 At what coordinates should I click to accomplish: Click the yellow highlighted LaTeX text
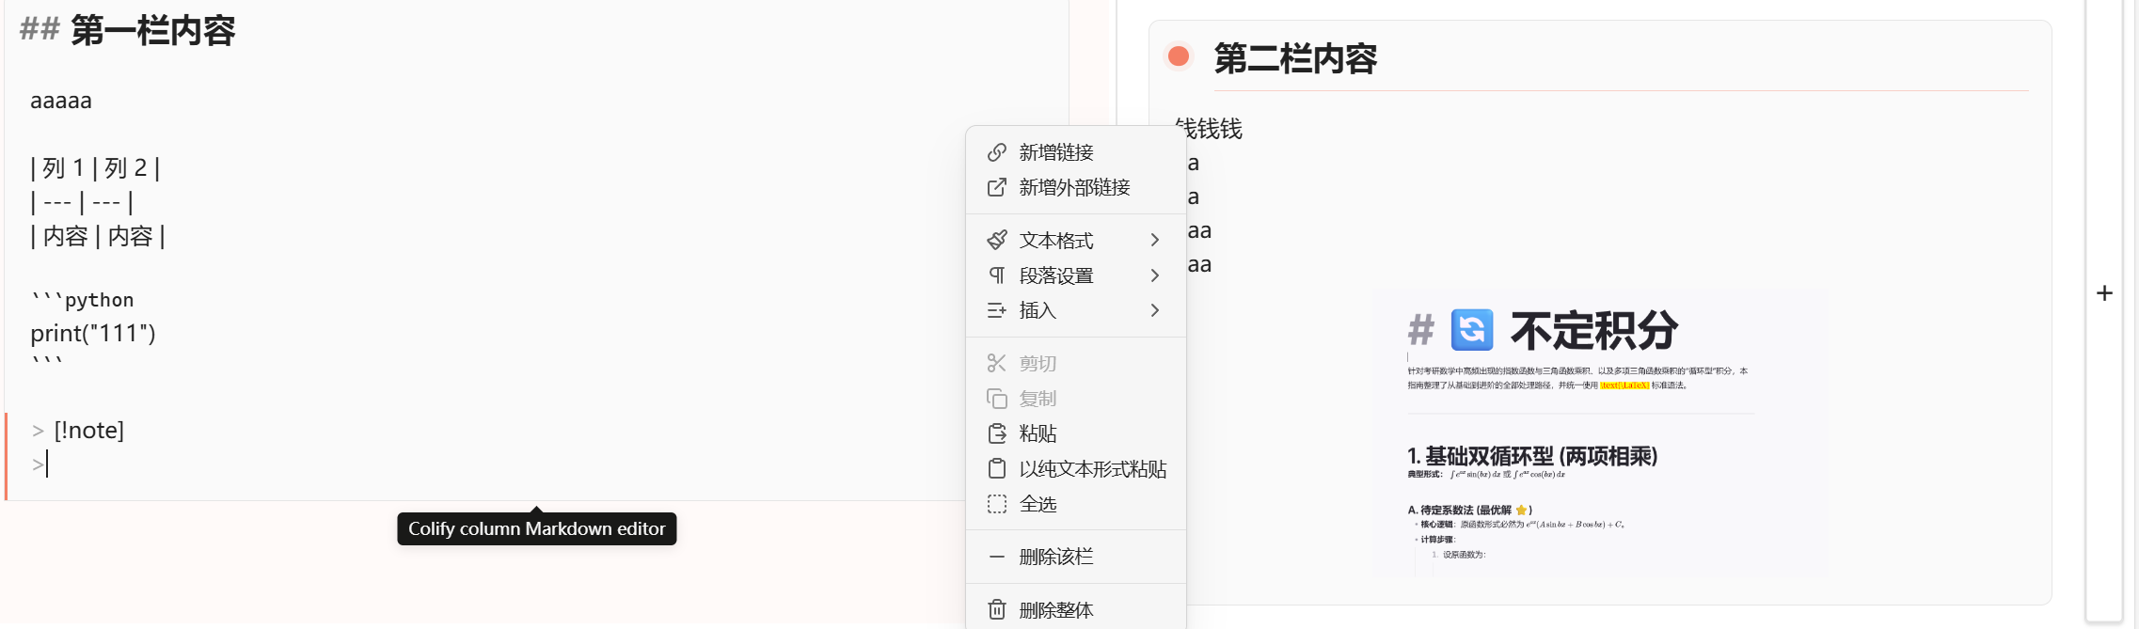pos(1624,385)
